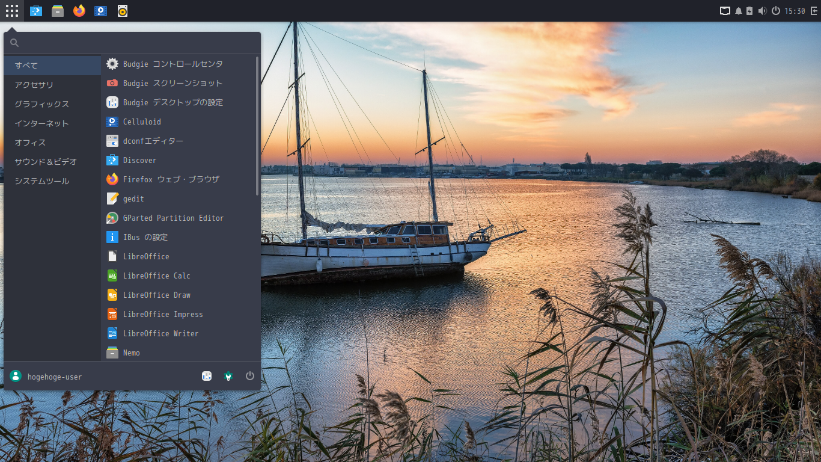The height and width of the screenshot is (462, 821).
Task: Start LibreOffice Calc
Action: point(155,276)
